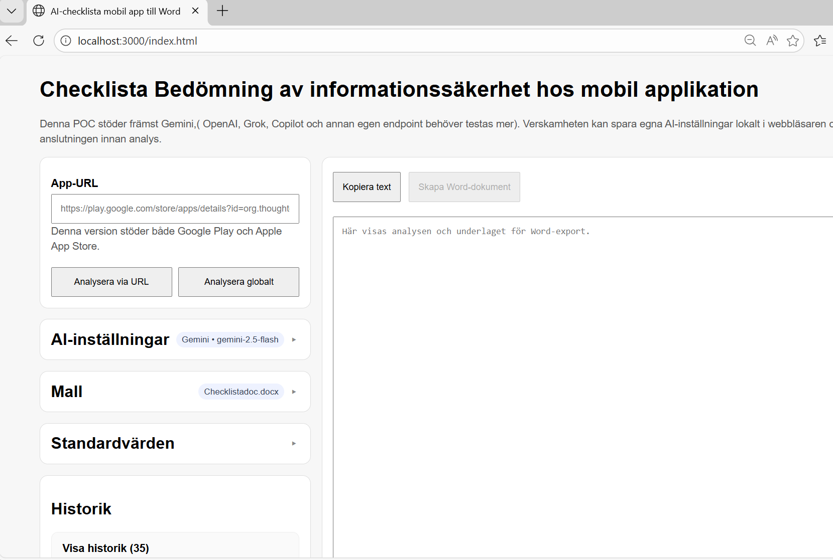This screenshot has height=560, width=833.
Task: Open the favorites hub icon
Action: coord(820,41)
